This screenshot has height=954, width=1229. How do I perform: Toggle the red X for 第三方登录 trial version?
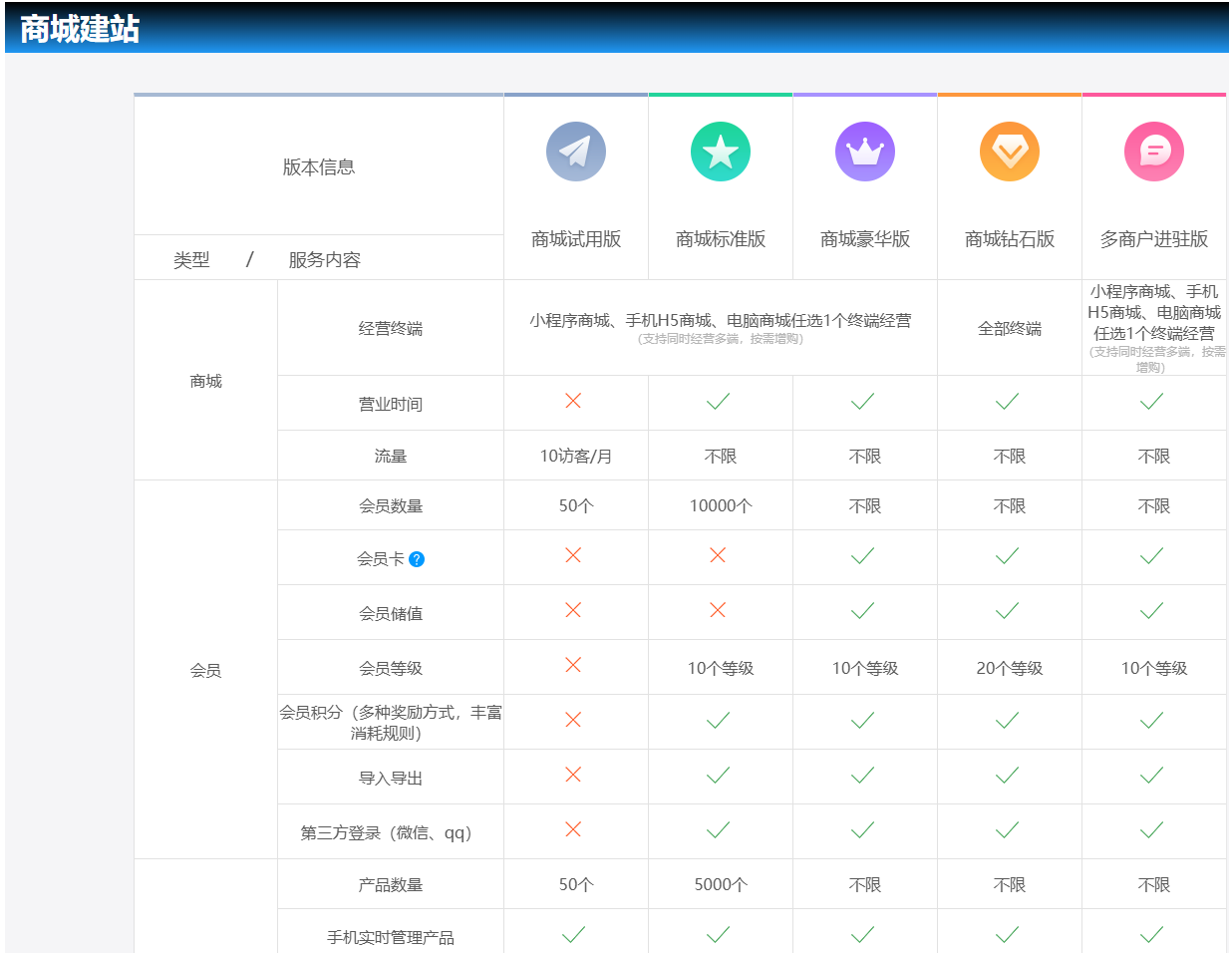575,831
